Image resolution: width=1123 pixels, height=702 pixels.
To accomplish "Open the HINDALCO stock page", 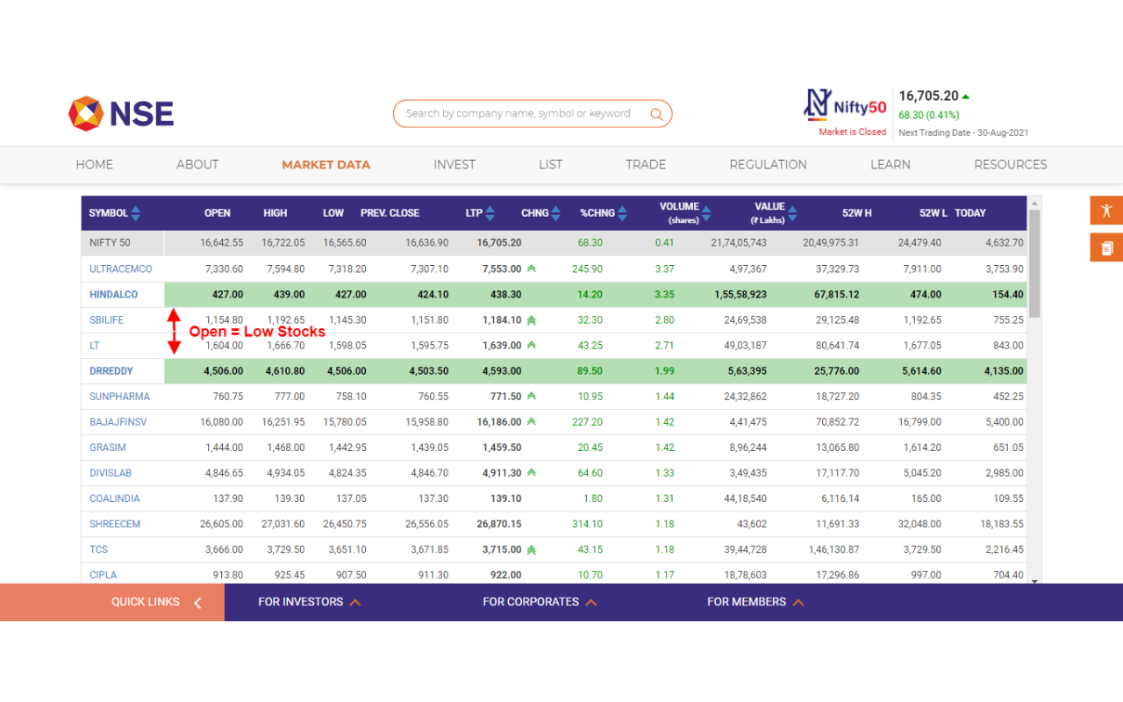I will pos(113,294).
